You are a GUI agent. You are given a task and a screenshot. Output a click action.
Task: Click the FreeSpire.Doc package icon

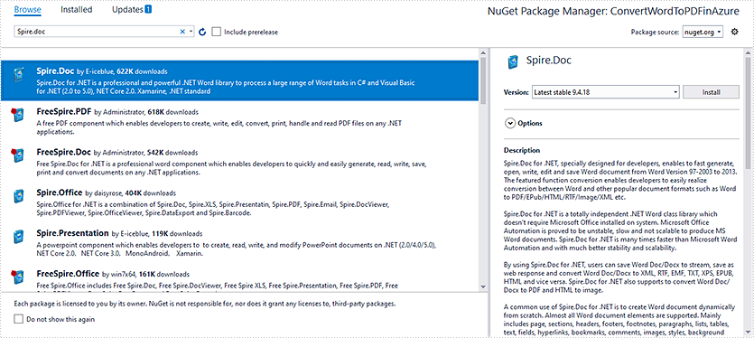18,155
